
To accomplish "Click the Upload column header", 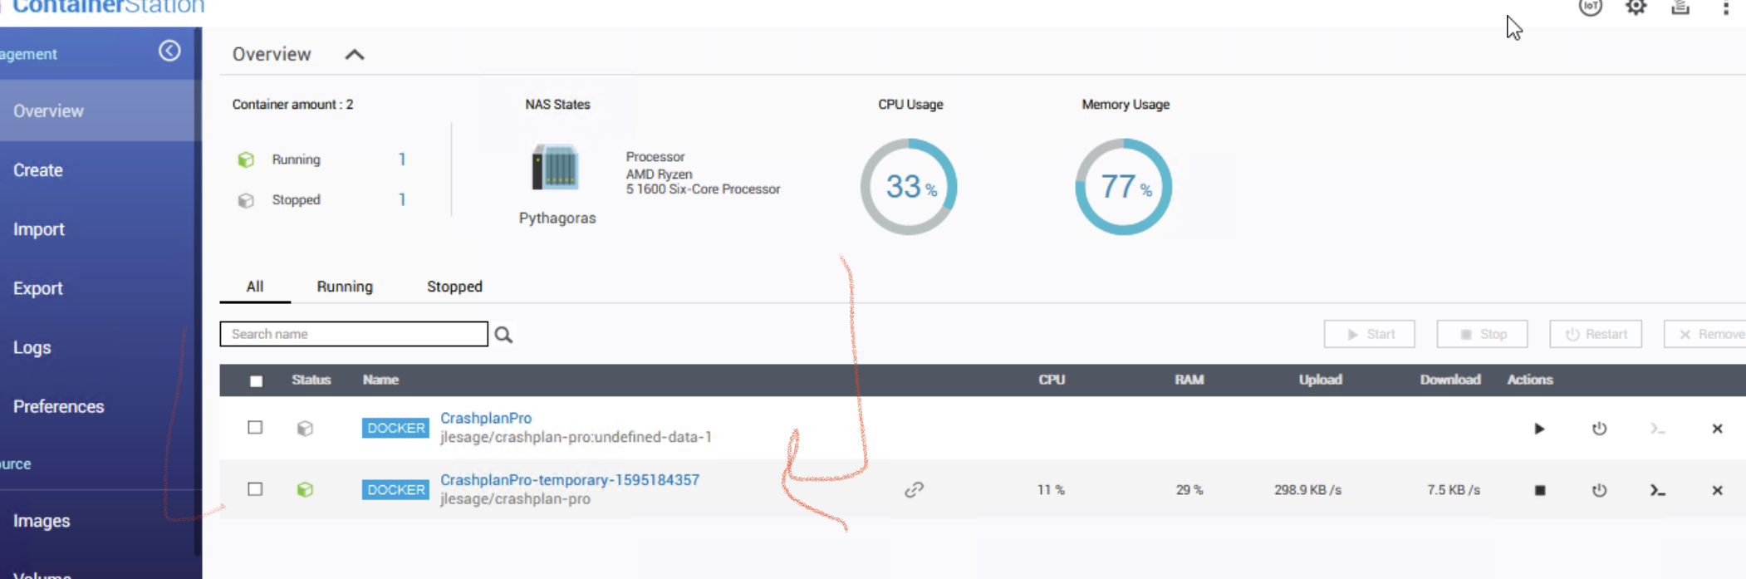I will pyautogui.click(x=1321, y=380).
